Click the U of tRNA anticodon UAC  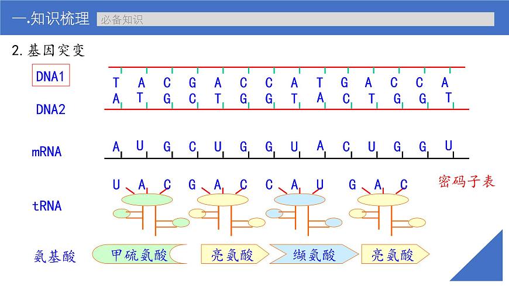116,185
